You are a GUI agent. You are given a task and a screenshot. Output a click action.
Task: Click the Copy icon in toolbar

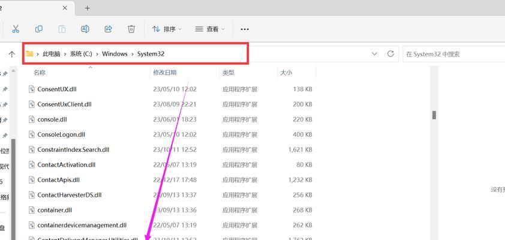(38, 29)
